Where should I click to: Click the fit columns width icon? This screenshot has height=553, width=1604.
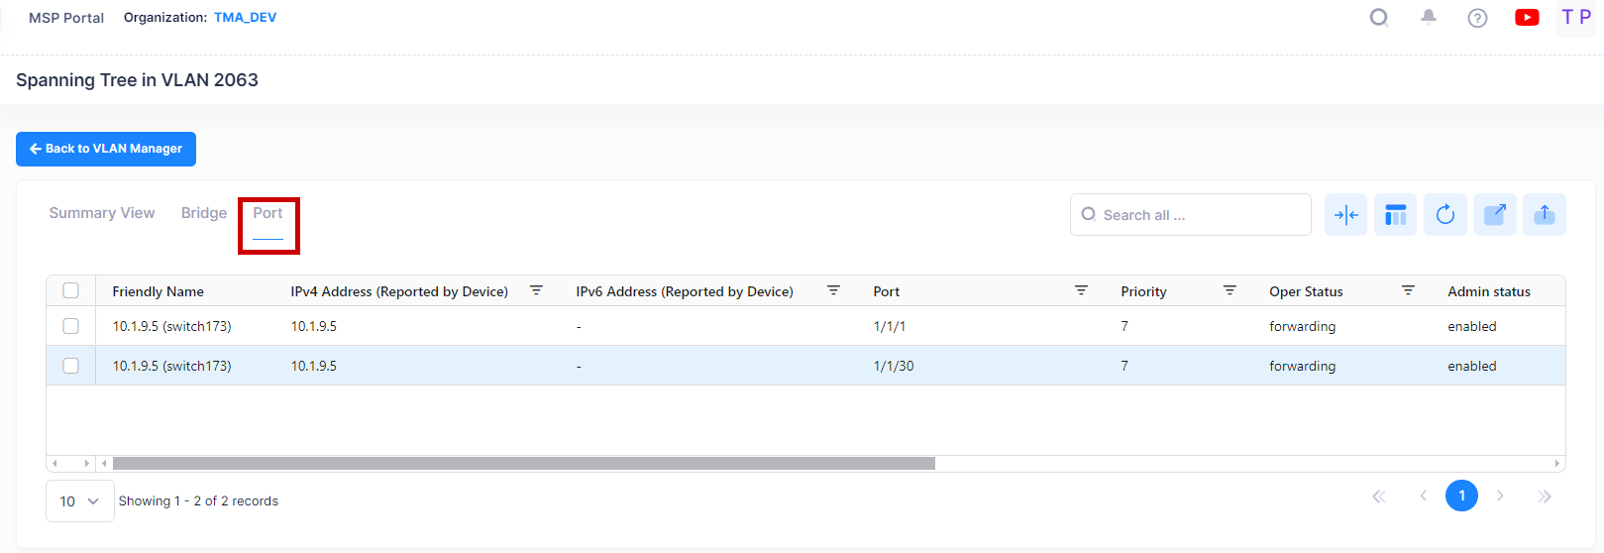[1345, 215]
